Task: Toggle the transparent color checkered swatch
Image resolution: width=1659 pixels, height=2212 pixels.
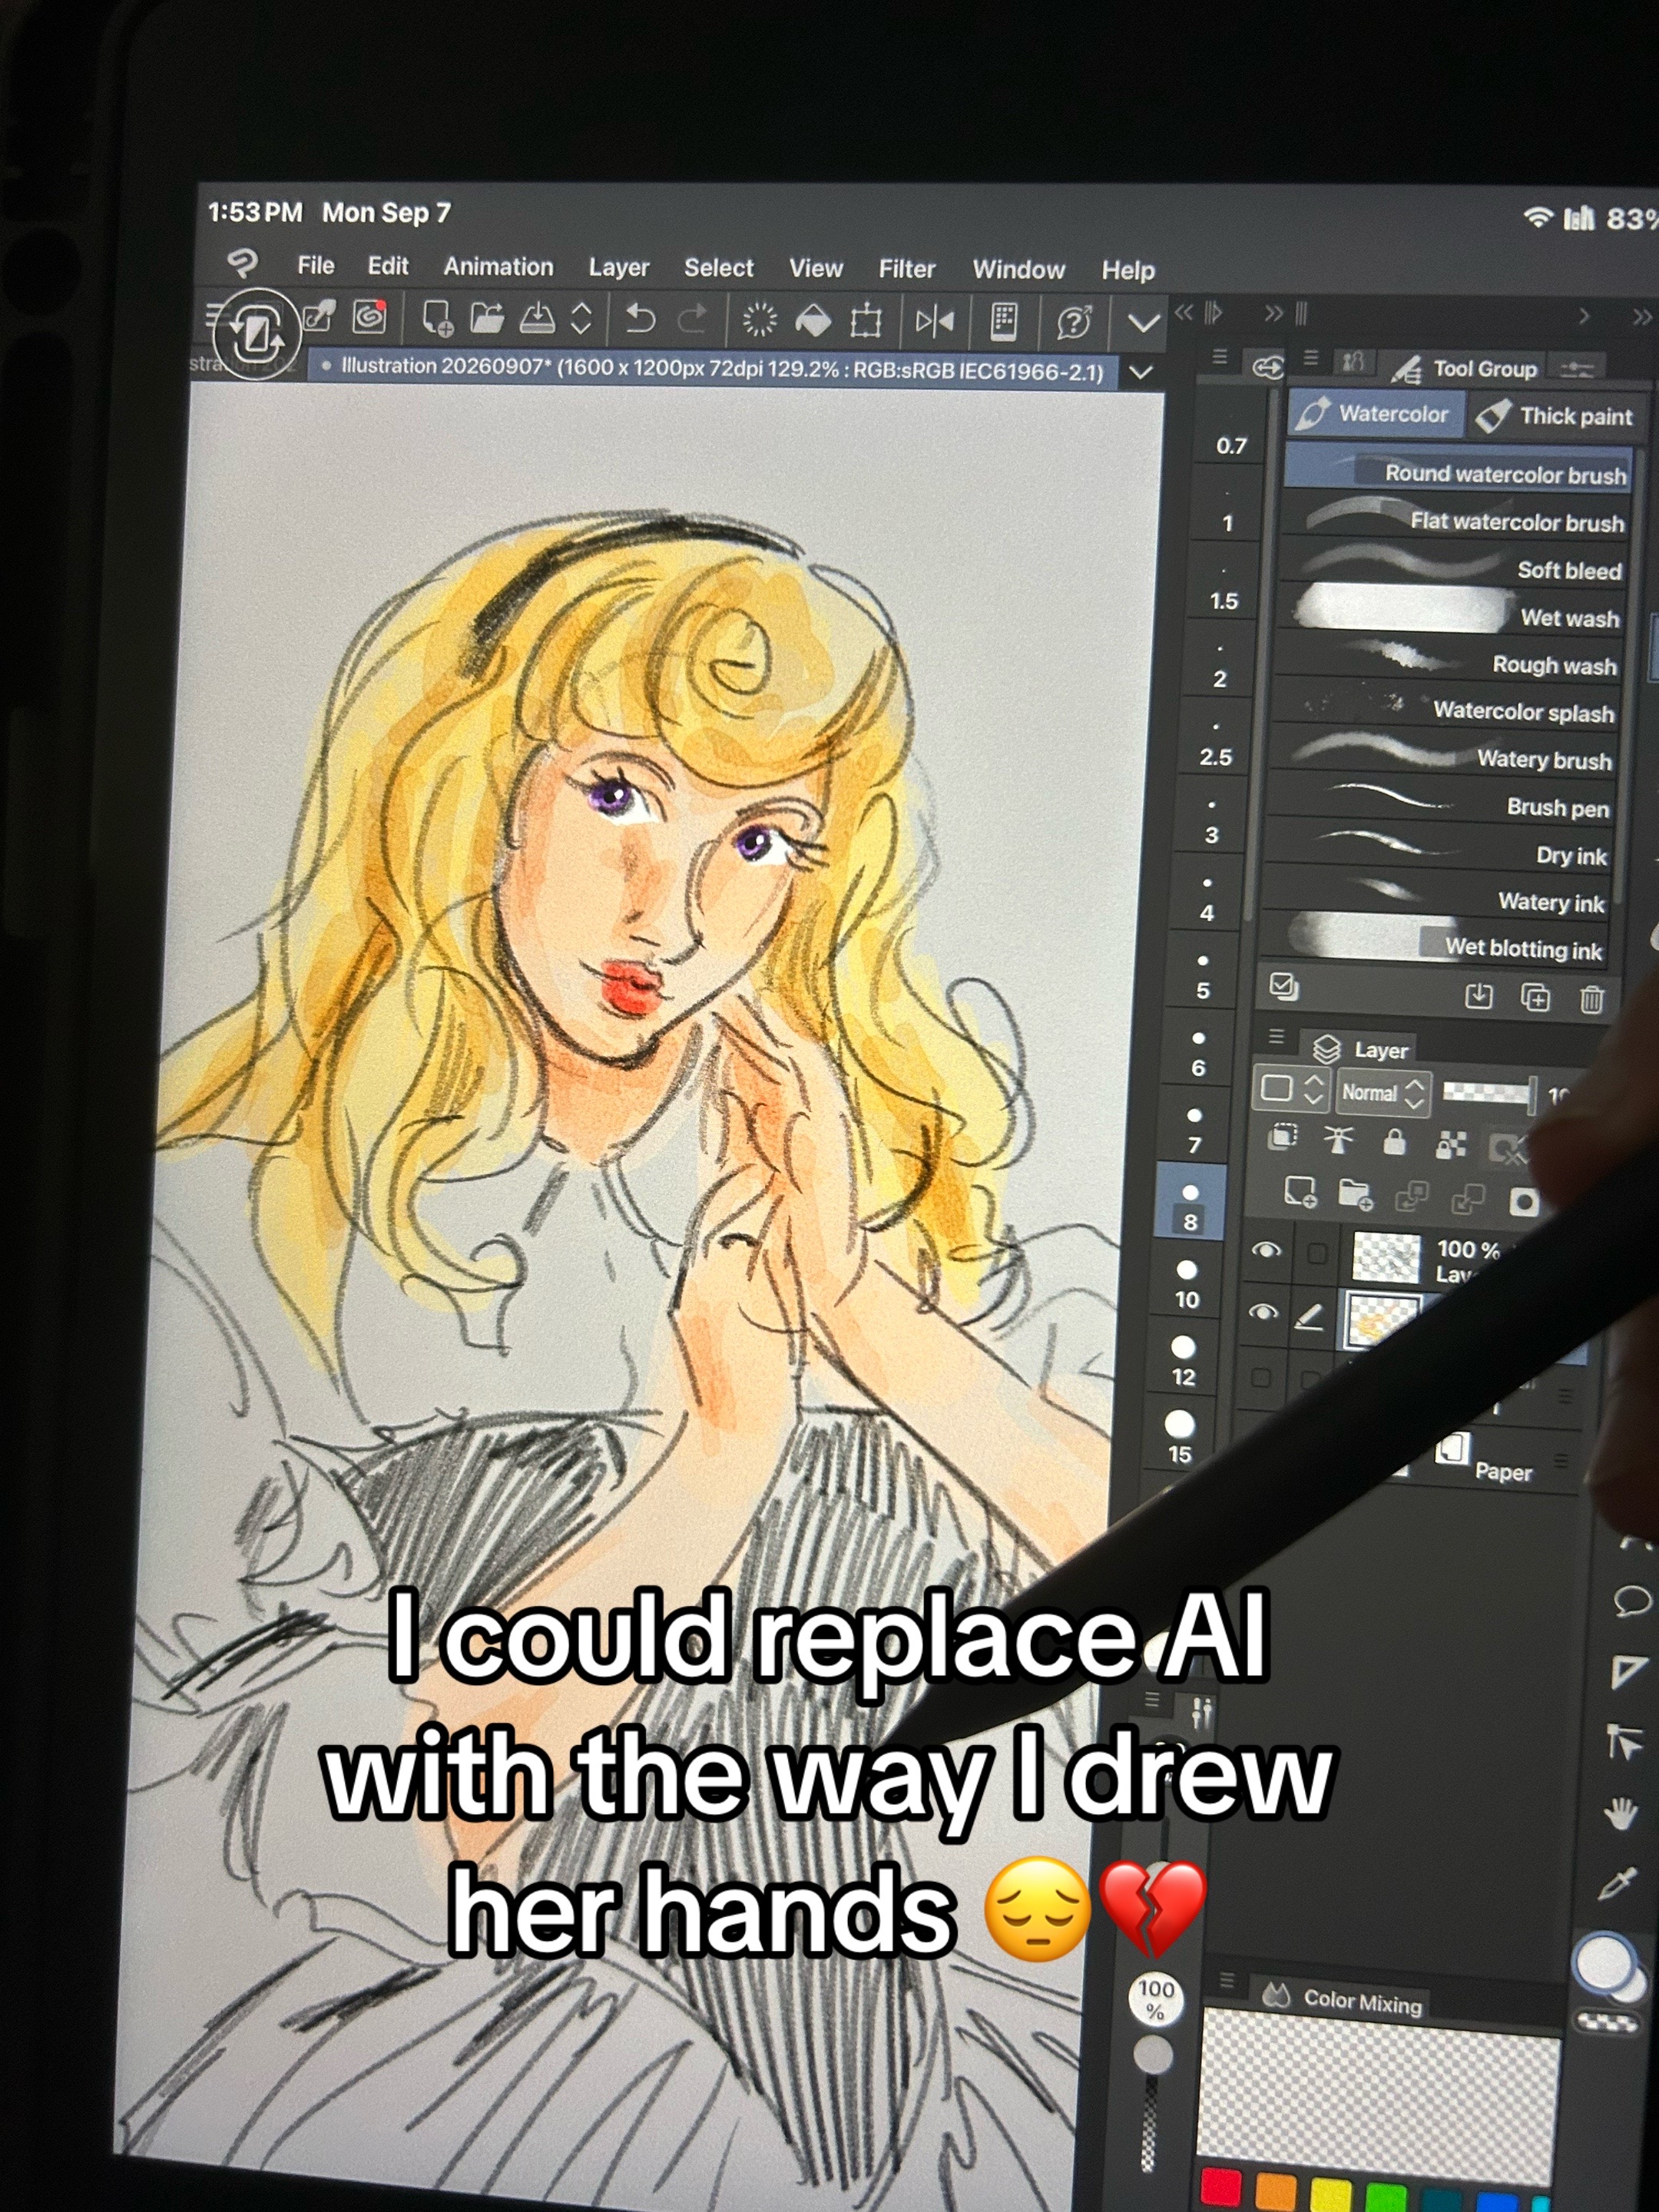Action: point(1609,2022)
